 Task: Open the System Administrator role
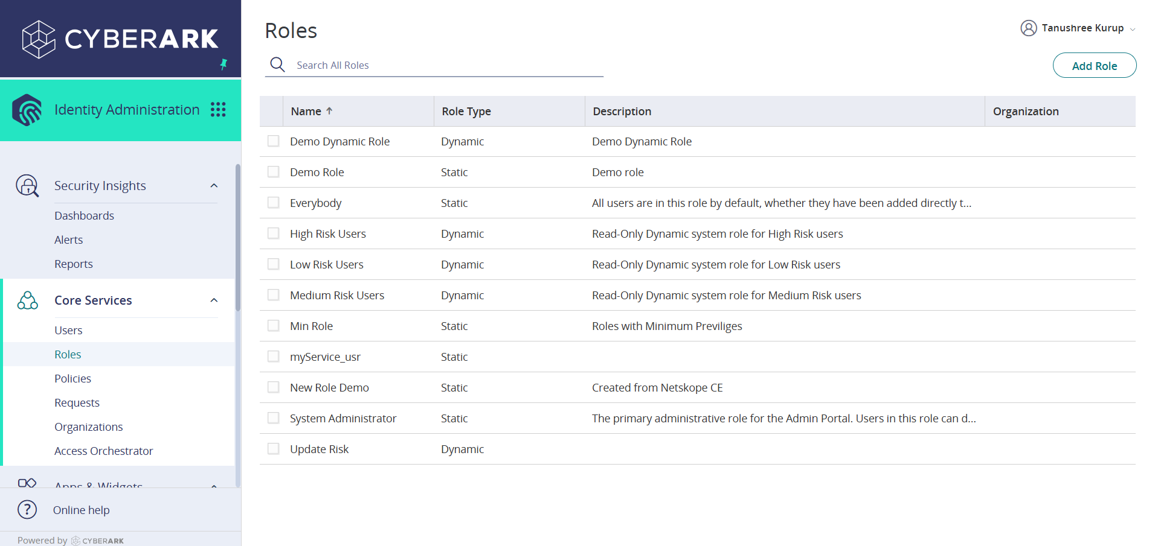pos(343,418)
